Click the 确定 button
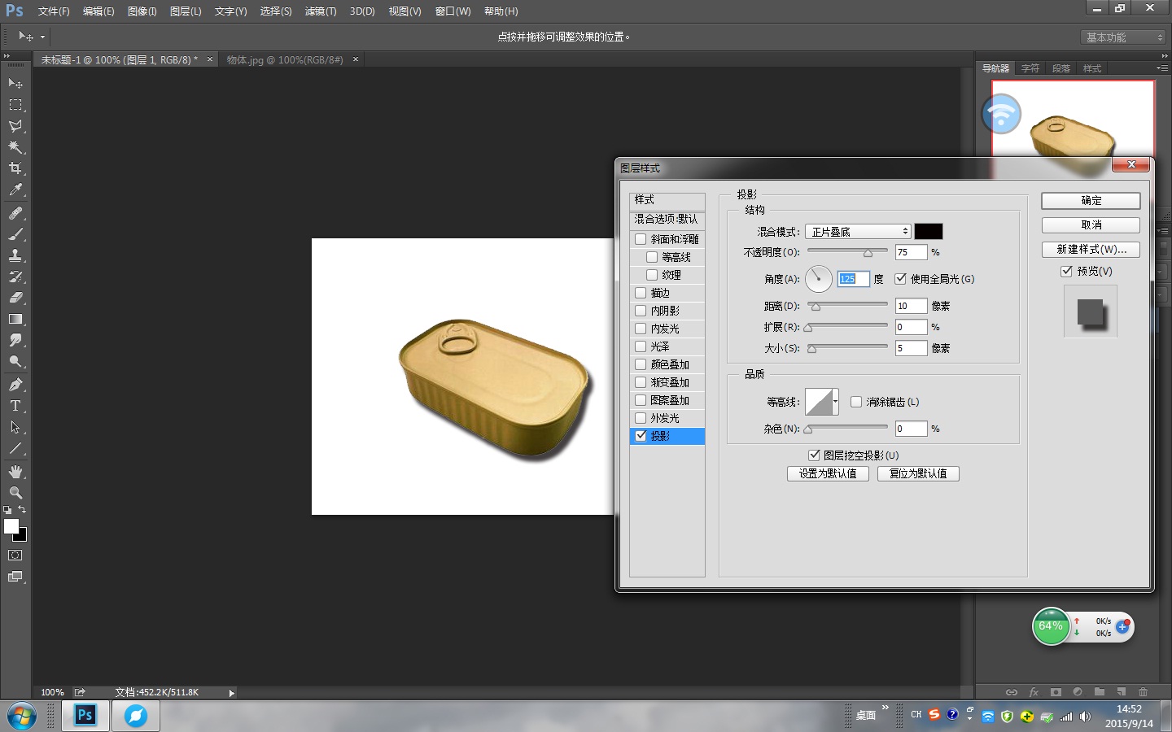 click(1091, 201)
